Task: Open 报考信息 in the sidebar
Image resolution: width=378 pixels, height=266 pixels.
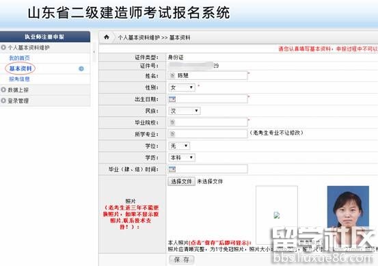Action: [19, 79]
